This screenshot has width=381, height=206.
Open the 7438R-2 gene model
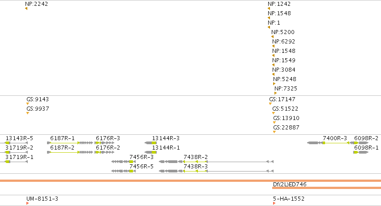pos(216,162)
